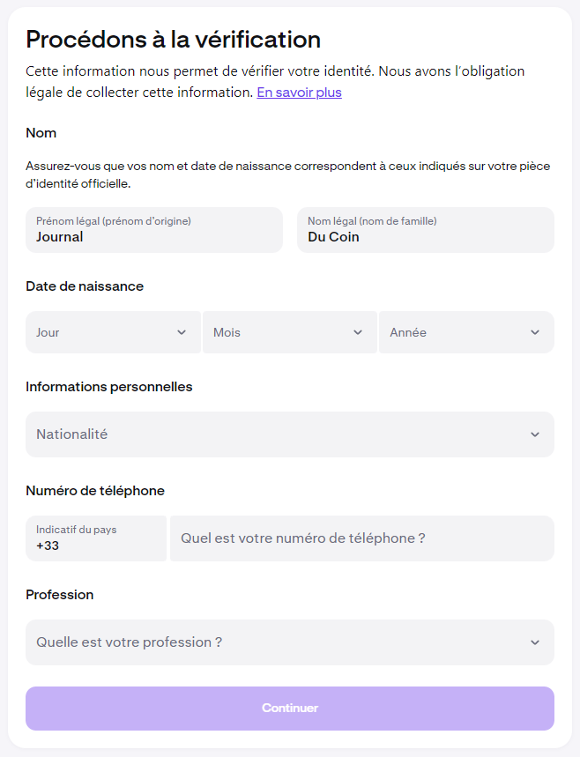Screen dimensions: 580x757
Task: Open the Mois birth month dropdown
Action: point(289,332)
